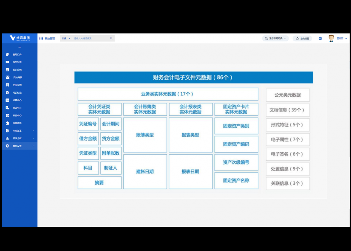Click the 维森集团 logo
The height and width of the screenshot is (251, 351).
point(19,38)
